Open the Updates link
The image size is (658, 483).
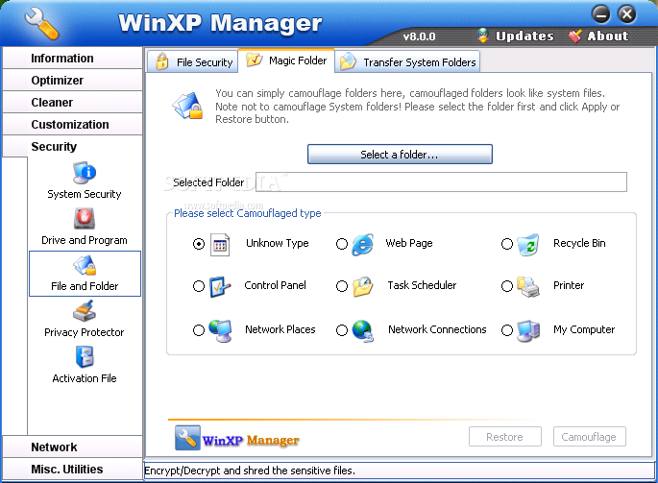pos(516,36)
